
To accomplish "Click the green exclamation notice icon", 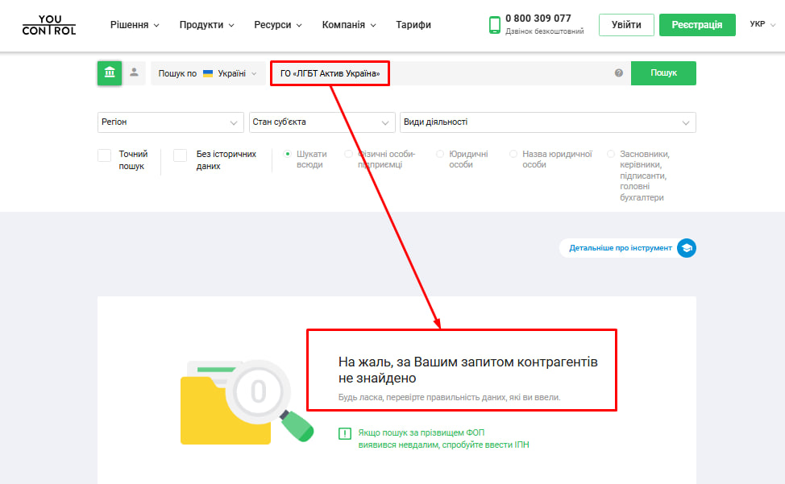I will tap(345, 434).
